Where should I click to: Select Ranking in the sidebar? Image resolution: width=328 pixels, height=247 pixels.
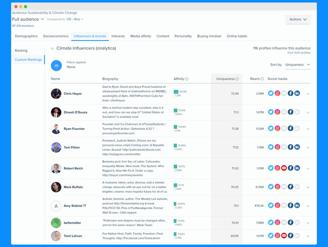(x=21, y=50)
